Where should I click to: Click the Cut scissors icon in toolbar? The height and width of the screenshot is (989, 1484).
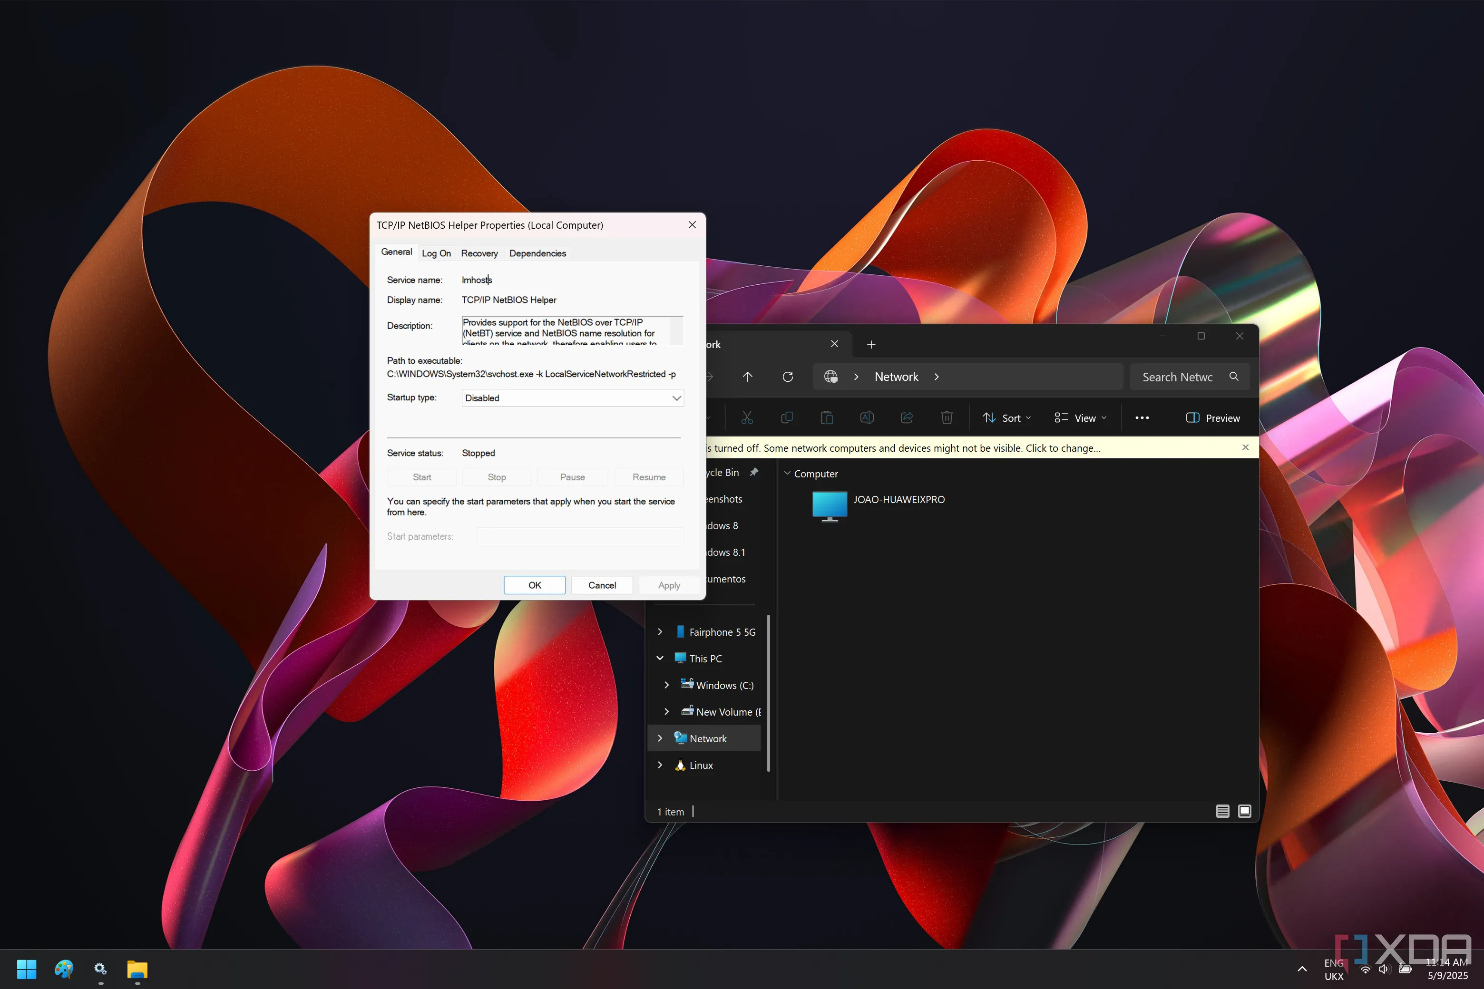coord(747,417)
